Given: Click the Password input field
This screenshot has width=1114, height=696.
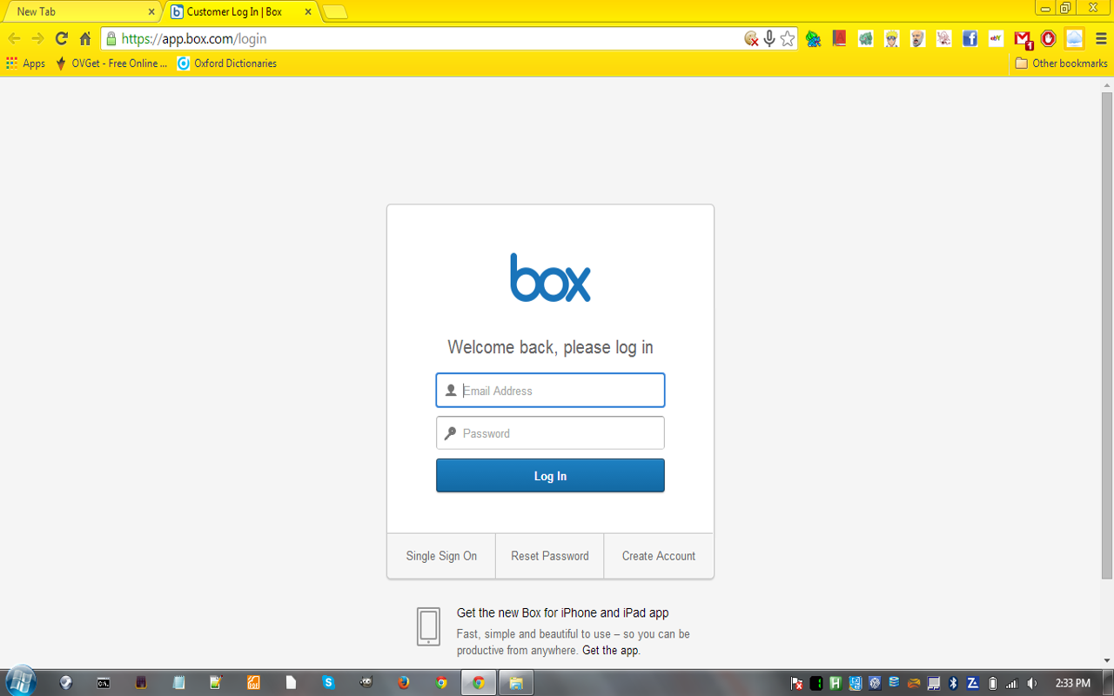Looking at the screenshot, I should click(550, 433).
